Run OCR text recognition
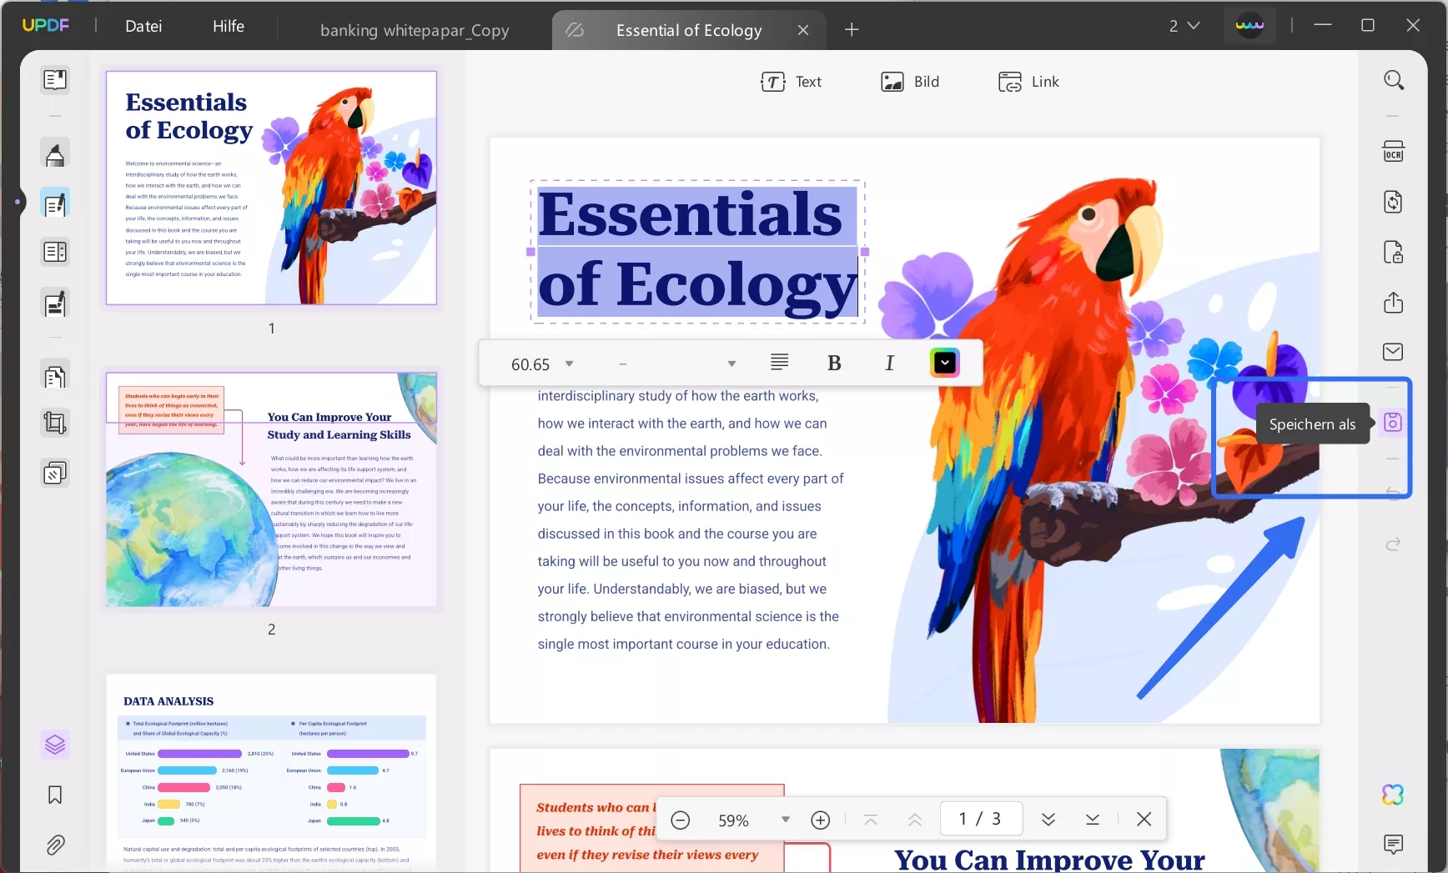The image size is (1448, 873). pos(1394,152)
